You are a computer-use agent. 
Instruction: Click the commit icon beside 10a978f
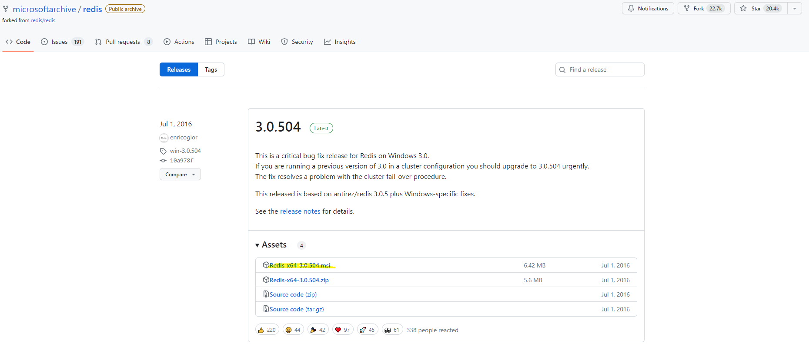[x=163, y=161]
